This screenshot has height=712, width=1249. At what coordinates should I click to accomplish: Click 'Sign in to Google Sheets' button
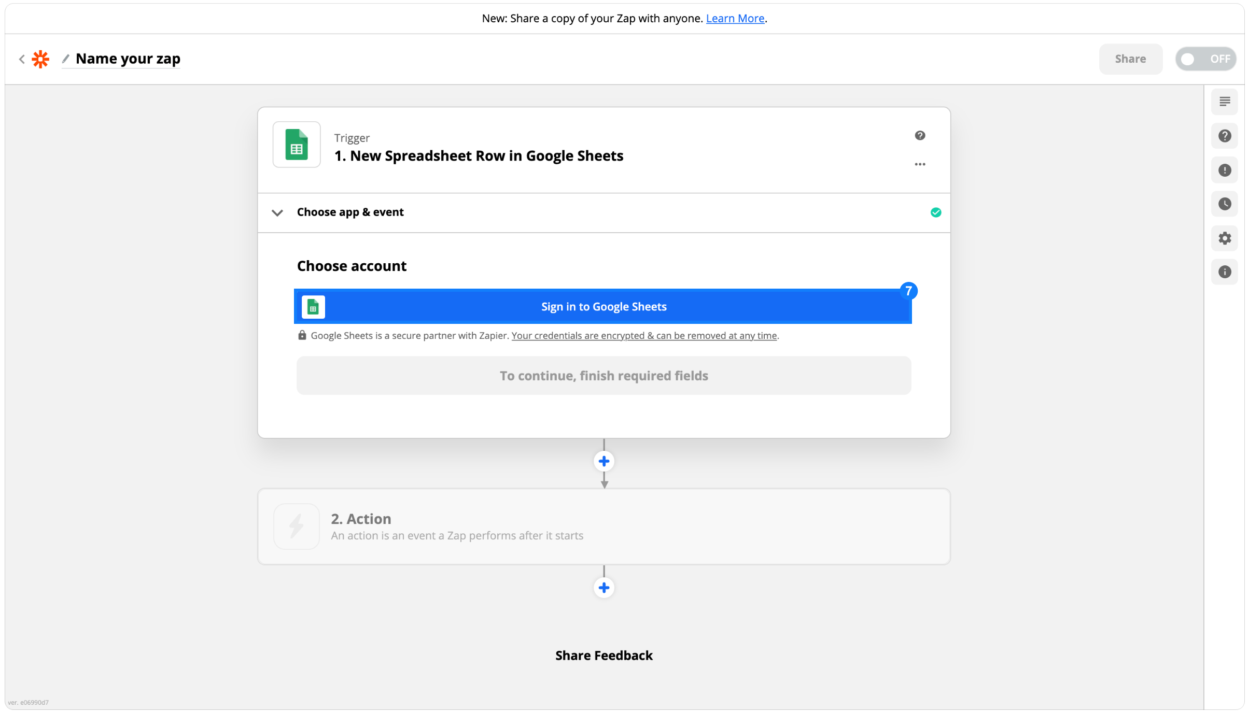point(603,306)
